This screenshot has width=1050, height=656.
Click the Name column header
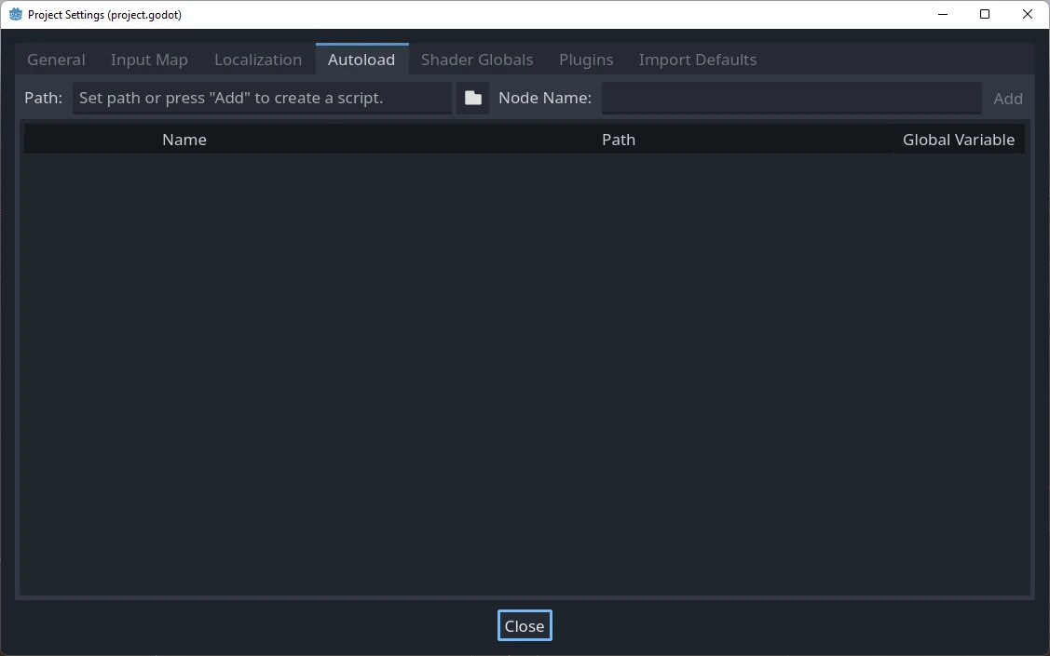pos(184,139)
